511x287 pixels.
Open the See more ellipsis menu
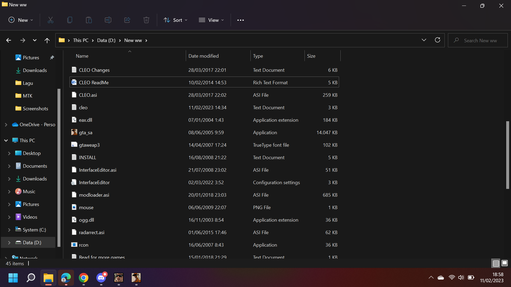(x=240, y=20)
